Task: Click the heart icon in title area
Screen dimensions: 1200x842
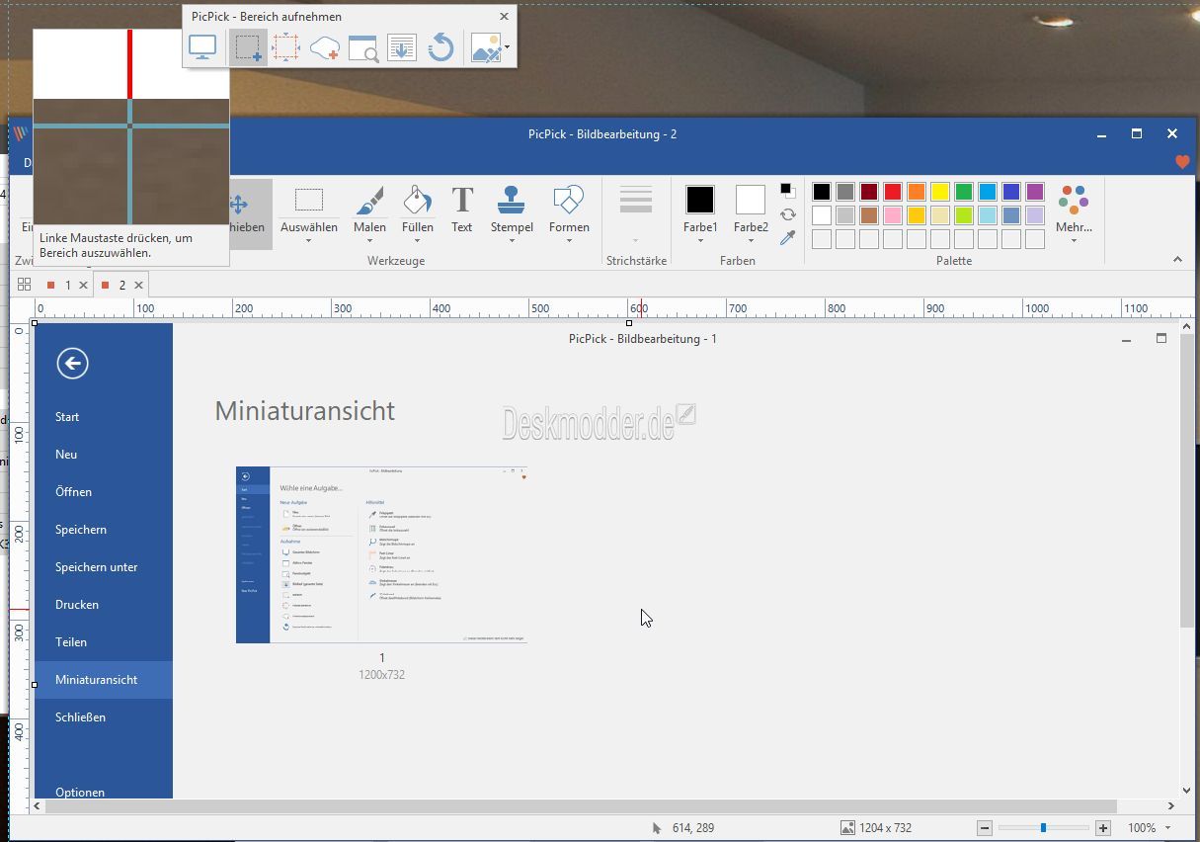Action: (x=1182, y=162)
